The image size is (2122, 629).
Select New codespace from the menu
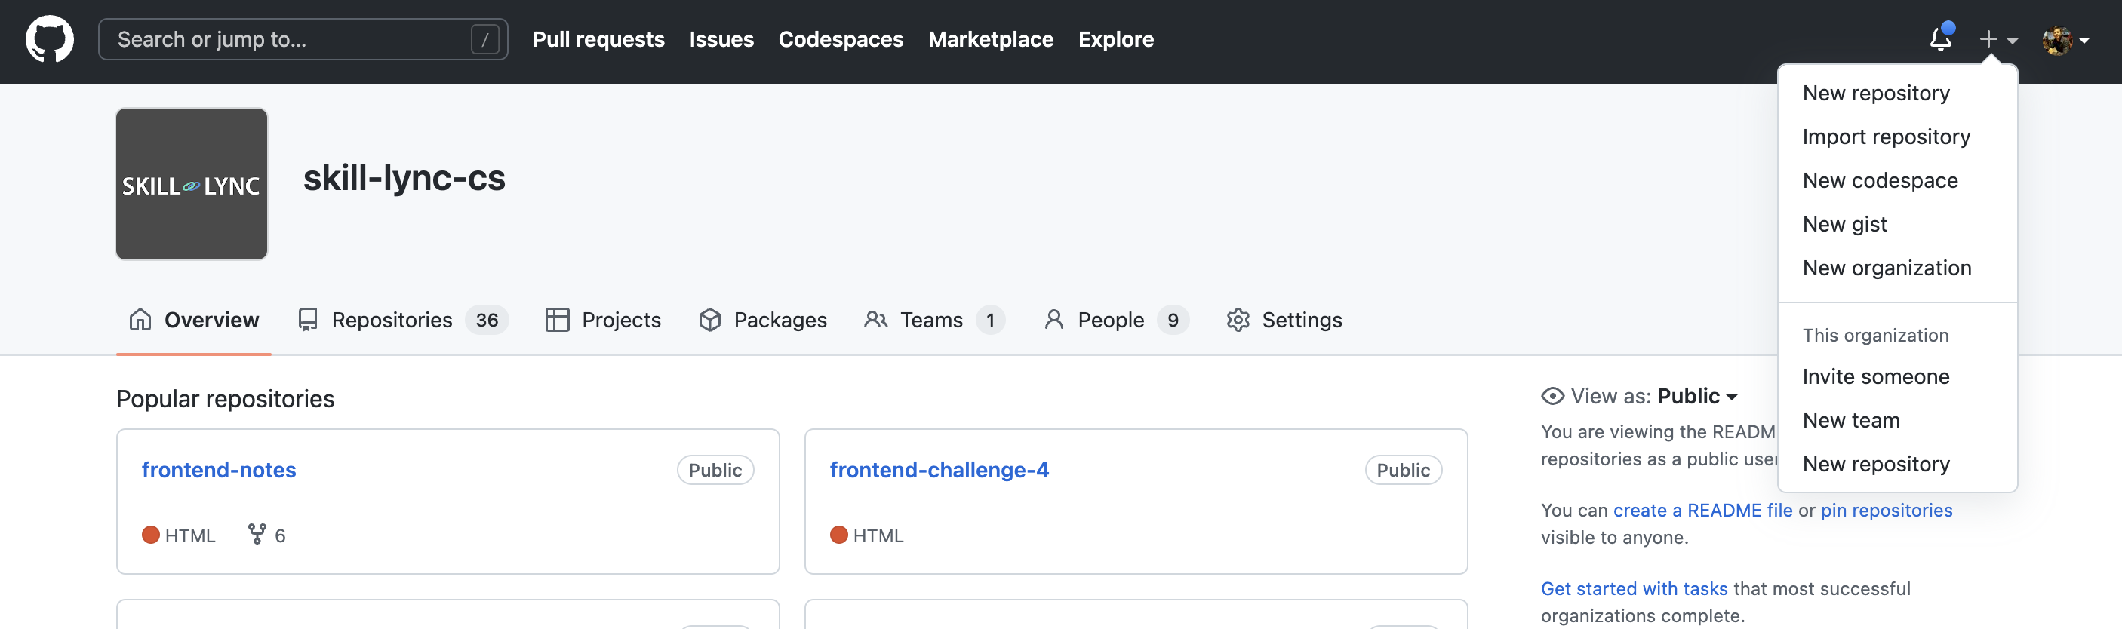[1880, 180]
